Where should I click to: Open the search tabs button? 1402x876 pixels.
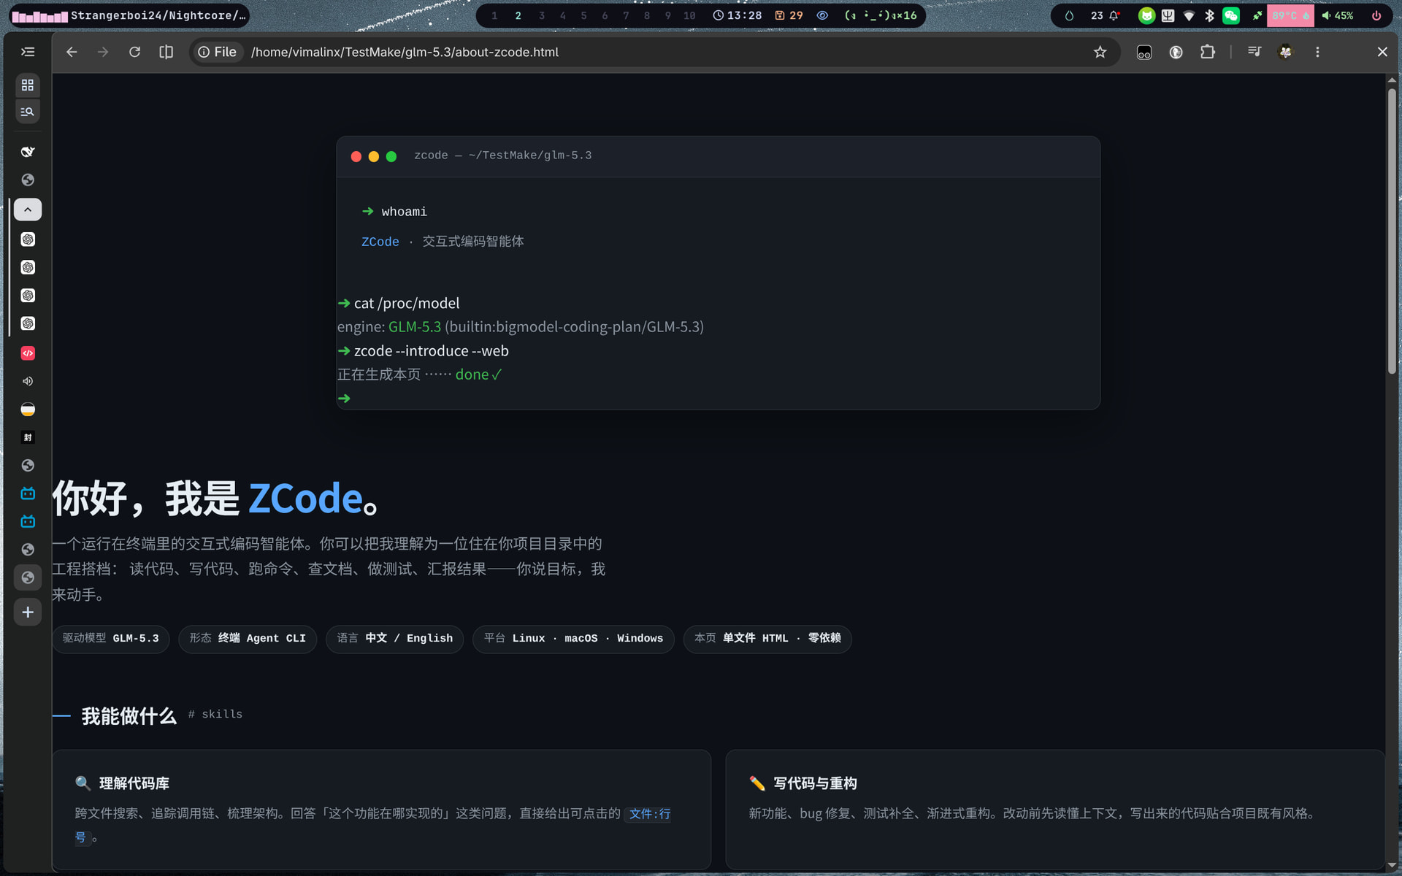click(x=28, y=112)
